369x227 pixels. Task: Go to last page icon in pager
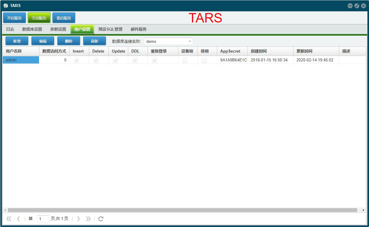point(88,218)
